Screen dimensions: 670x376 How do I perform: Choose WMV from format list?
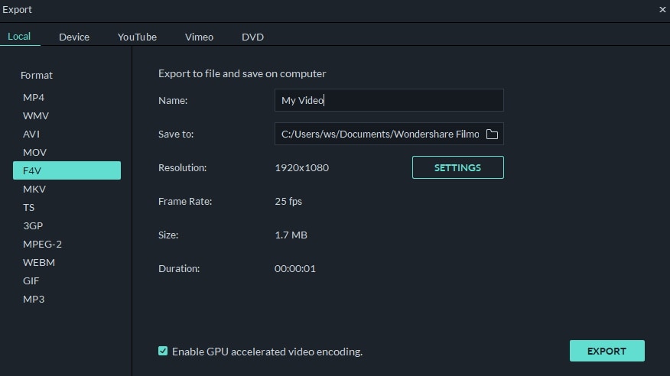[36, 115]
